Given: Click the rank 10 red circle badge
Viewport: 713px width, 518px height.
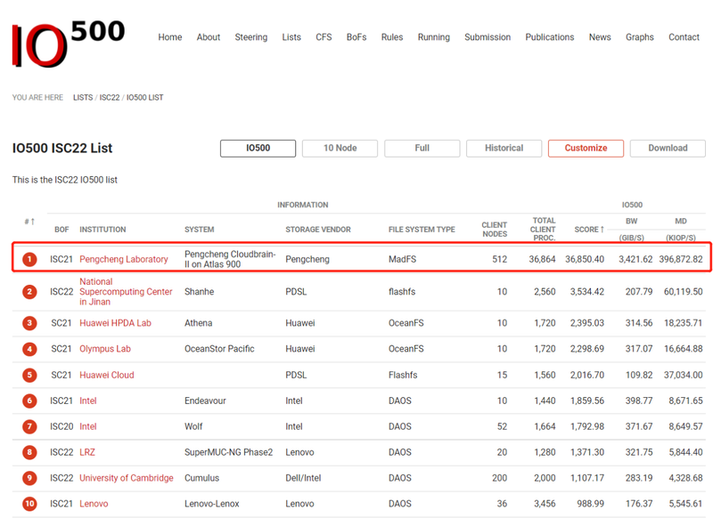Looking at the screenshot, I should [x=29, y=504].
